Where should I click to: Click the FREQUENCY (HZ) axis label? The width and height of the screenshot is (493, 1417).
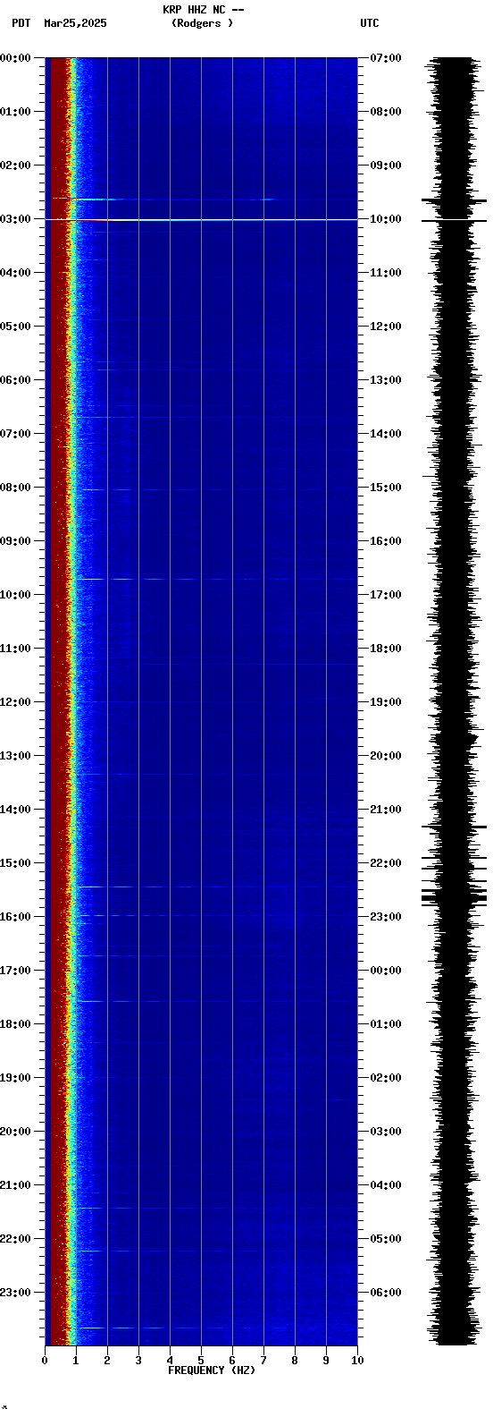pos(212,1370)
